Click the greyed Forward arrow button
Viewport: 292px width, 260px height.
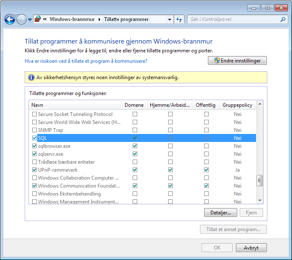(x=21, y=19)
